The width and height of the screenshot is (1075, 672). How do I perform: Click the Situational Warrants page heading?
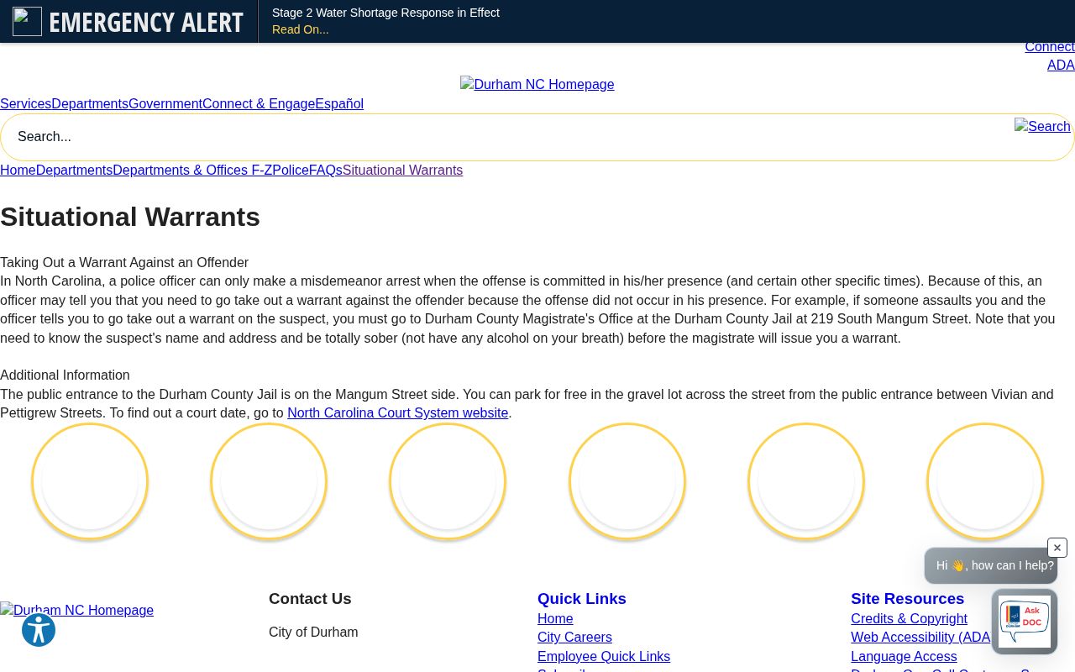tap(130, 217)
